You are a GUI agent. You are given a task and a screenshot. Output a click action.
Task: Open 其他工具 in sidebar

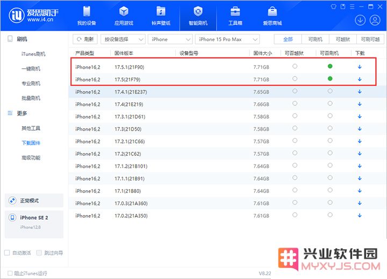31,128
